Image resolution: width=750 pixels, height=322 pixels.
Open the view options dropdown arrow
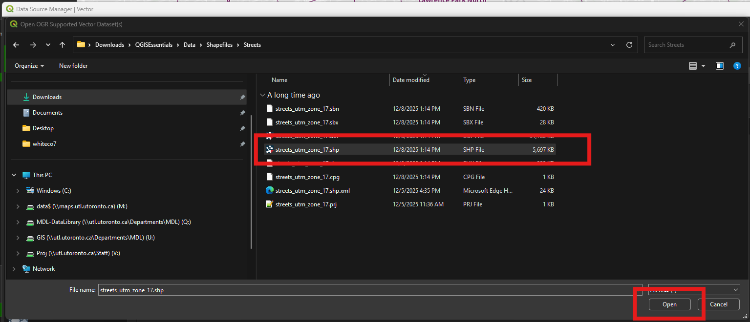[704, 66]
